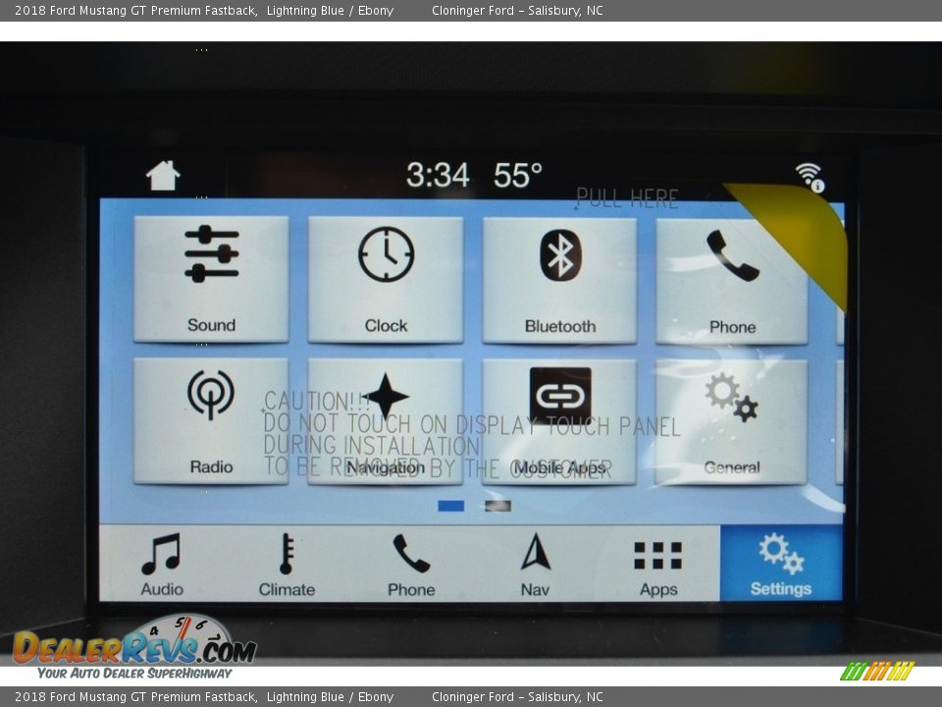Open the Clock settings tile
Screen dimensions: 942x707
(386, 279)
